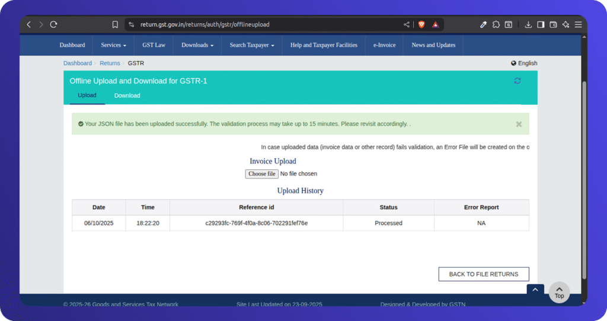Click the Reference id column header
Screen dimensions: 607x321
click(x=256, y=207)
